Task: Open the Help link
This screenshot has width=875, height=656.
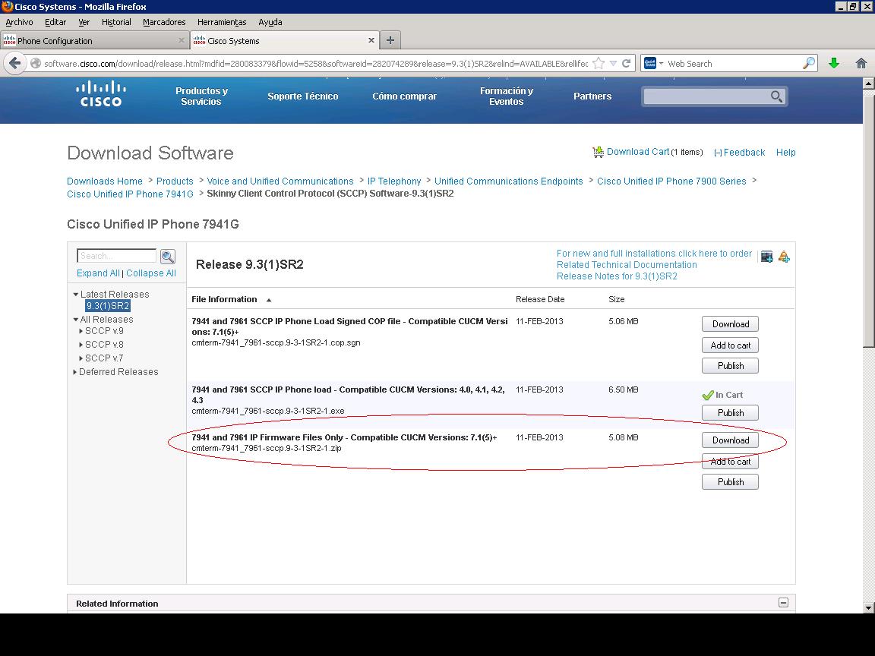Action: click(785, 153)
